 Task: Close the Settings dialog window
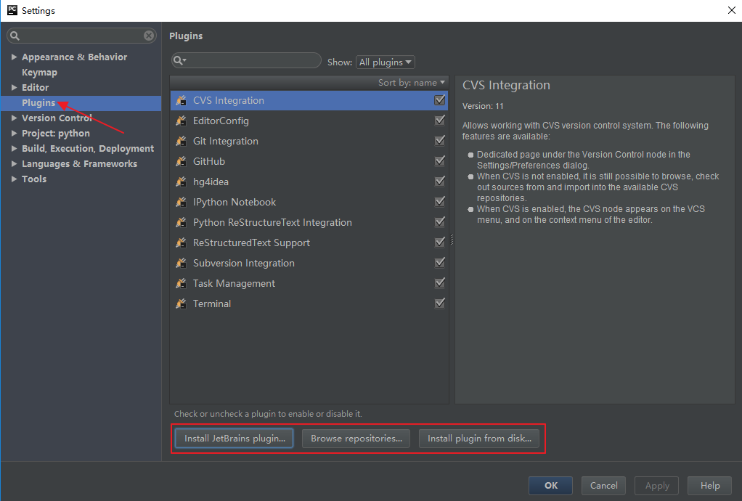[731, 10]
